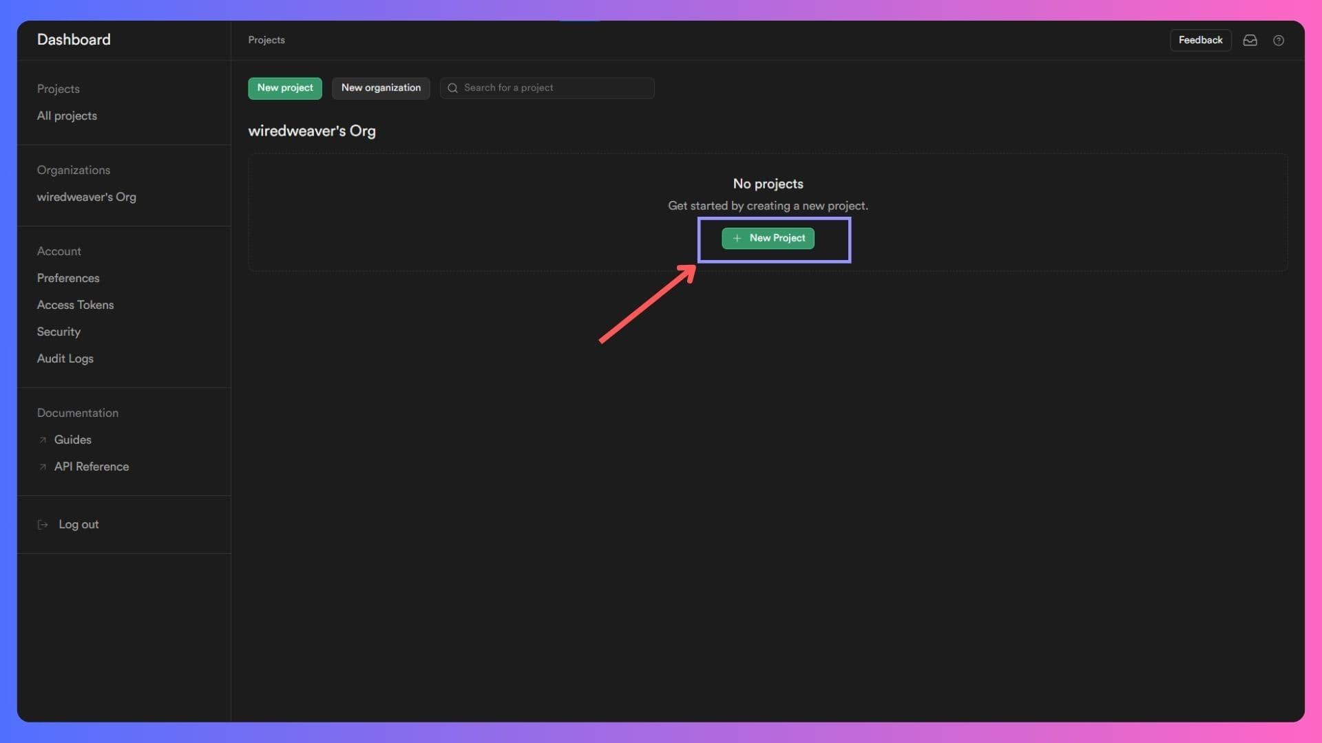Screen dimensions: 1322x743
Task: Click the New organization button
Action: 381,88
